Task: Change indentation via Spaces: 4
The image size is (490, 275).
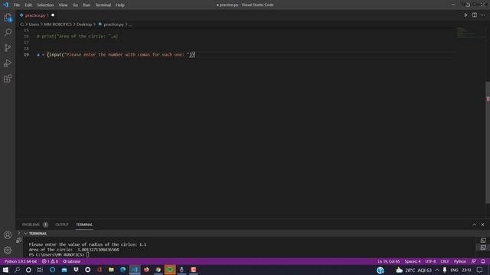Action: [413, 261]
